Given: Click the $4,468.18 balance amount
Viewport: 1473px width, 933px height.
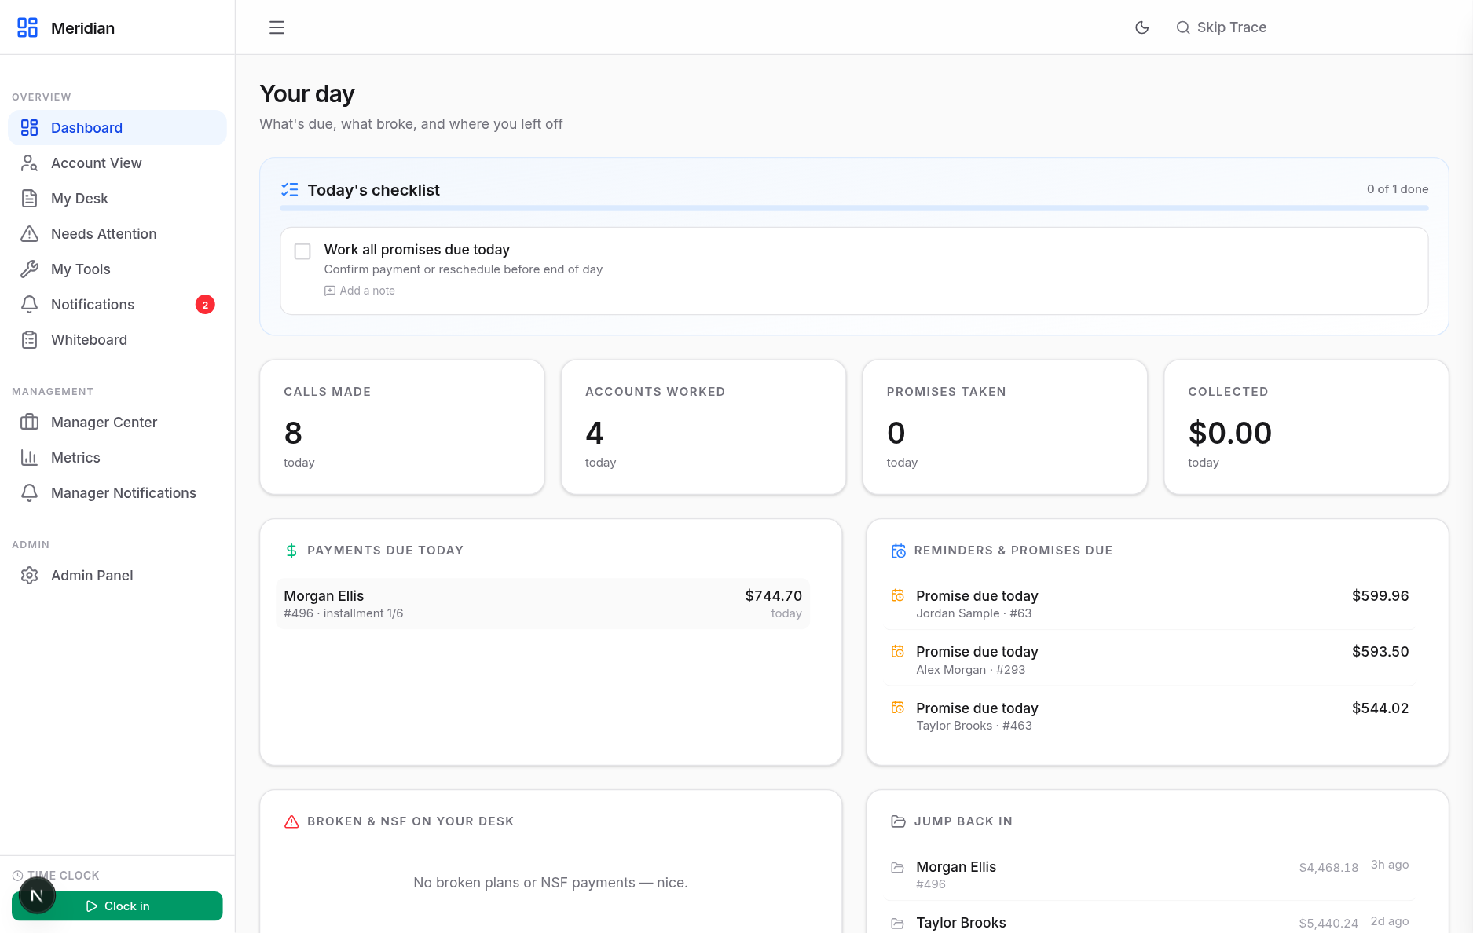Looking at the screenshot, I should click(x=1328, y=867).
